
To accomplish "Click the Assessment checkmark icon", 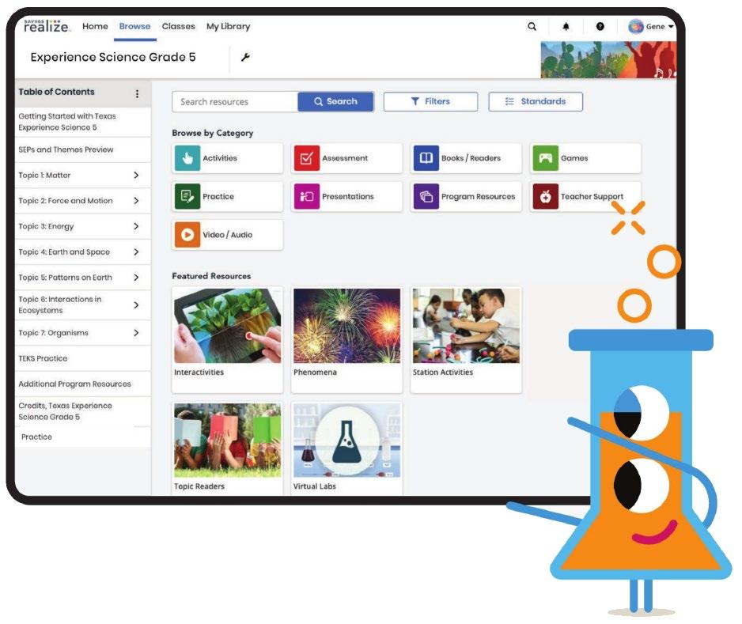I will click(x=307, y=158).
